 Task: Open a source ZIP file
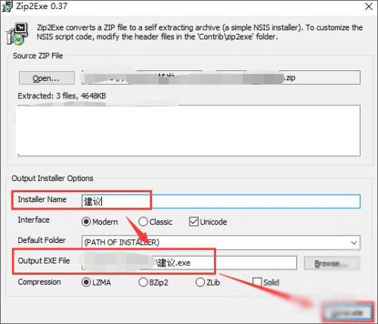47,78
